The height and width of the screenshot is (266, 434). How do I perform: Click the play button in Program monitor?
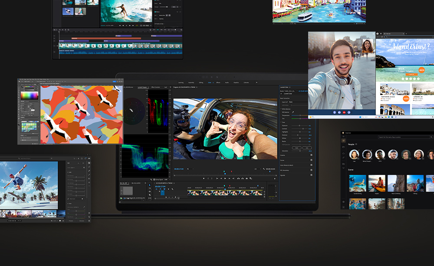[x=225, y=178]
